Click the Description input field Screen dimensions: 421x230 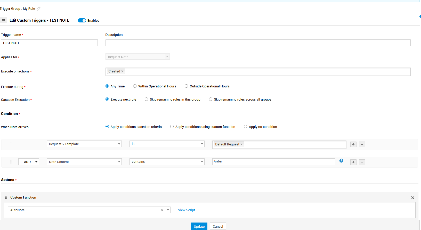point(258,43)
